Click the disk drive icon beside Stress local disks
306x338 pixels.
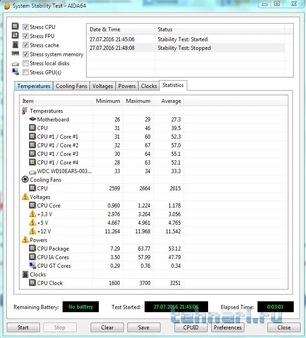[15, 64]
